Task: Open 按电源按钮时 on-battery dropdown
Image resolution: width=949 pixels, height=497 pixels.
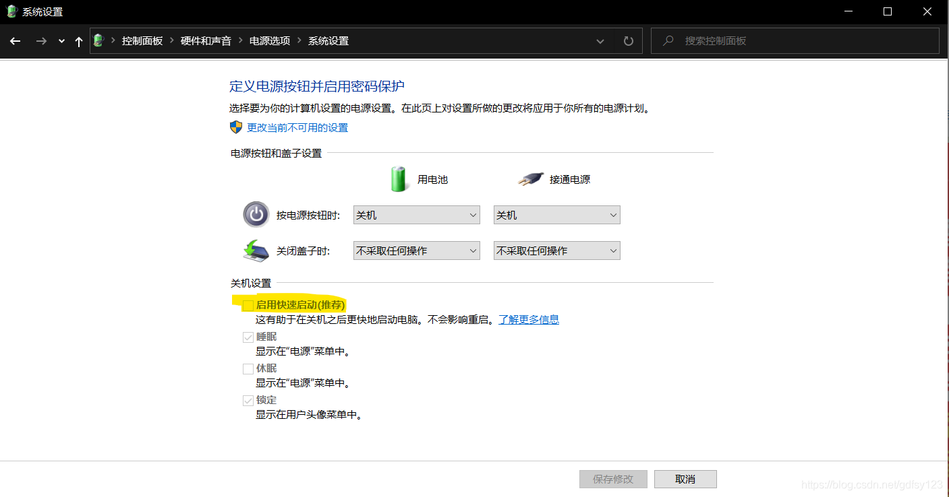Action: pyautogui.click(x=417, y=215)
